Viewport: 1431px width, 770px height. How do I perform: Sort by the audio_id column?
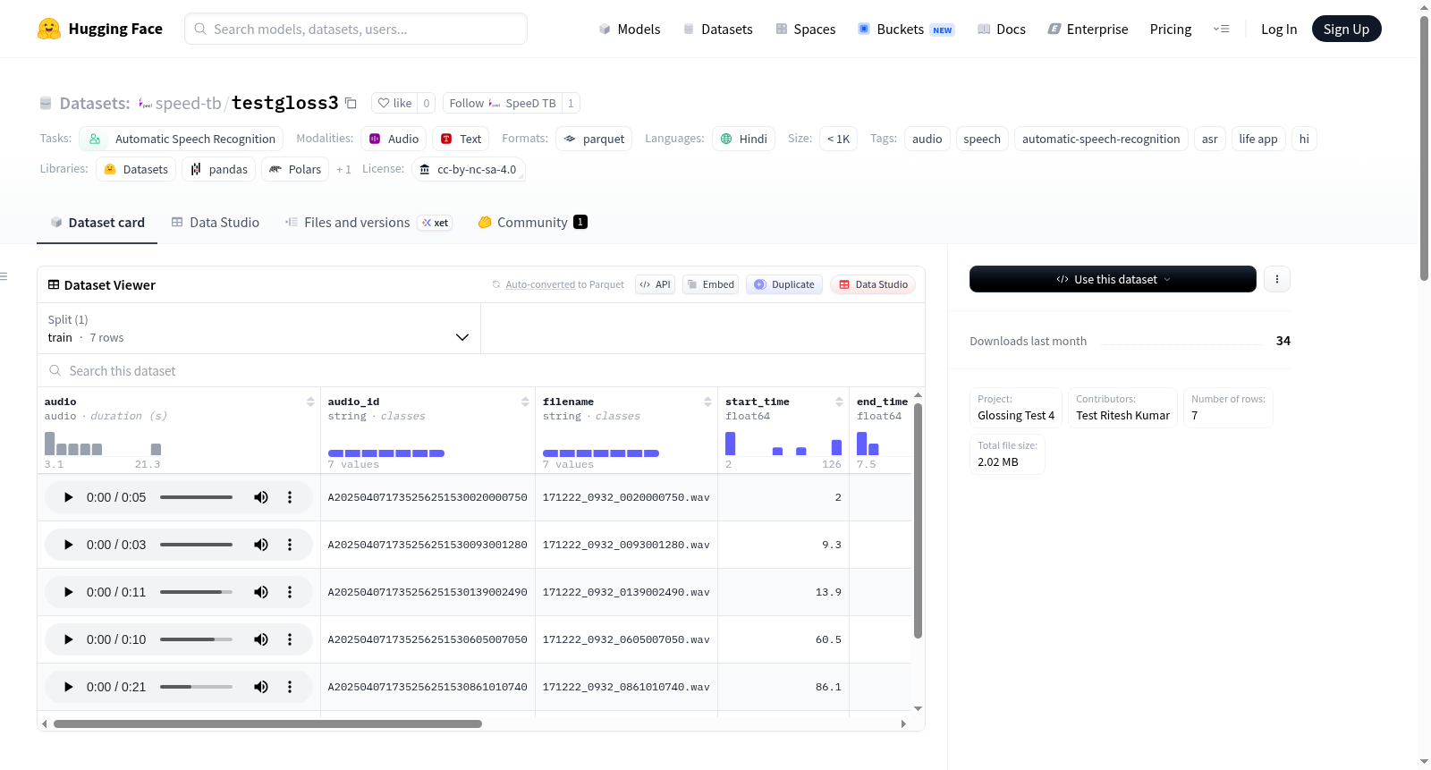coord(525,402)
